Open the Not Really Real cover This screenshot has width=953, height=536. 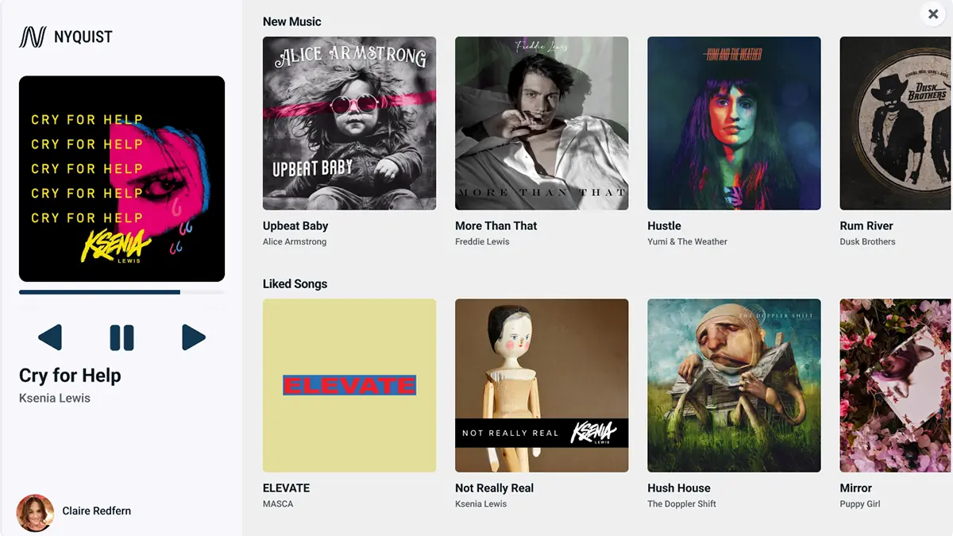[542, 385]
